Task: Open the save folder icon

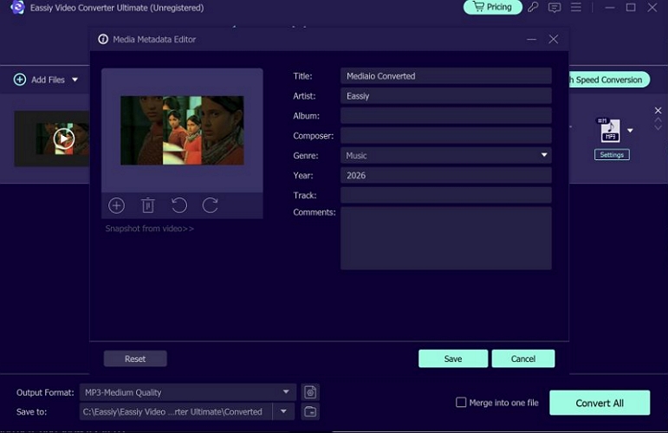Action: (310, 411)
